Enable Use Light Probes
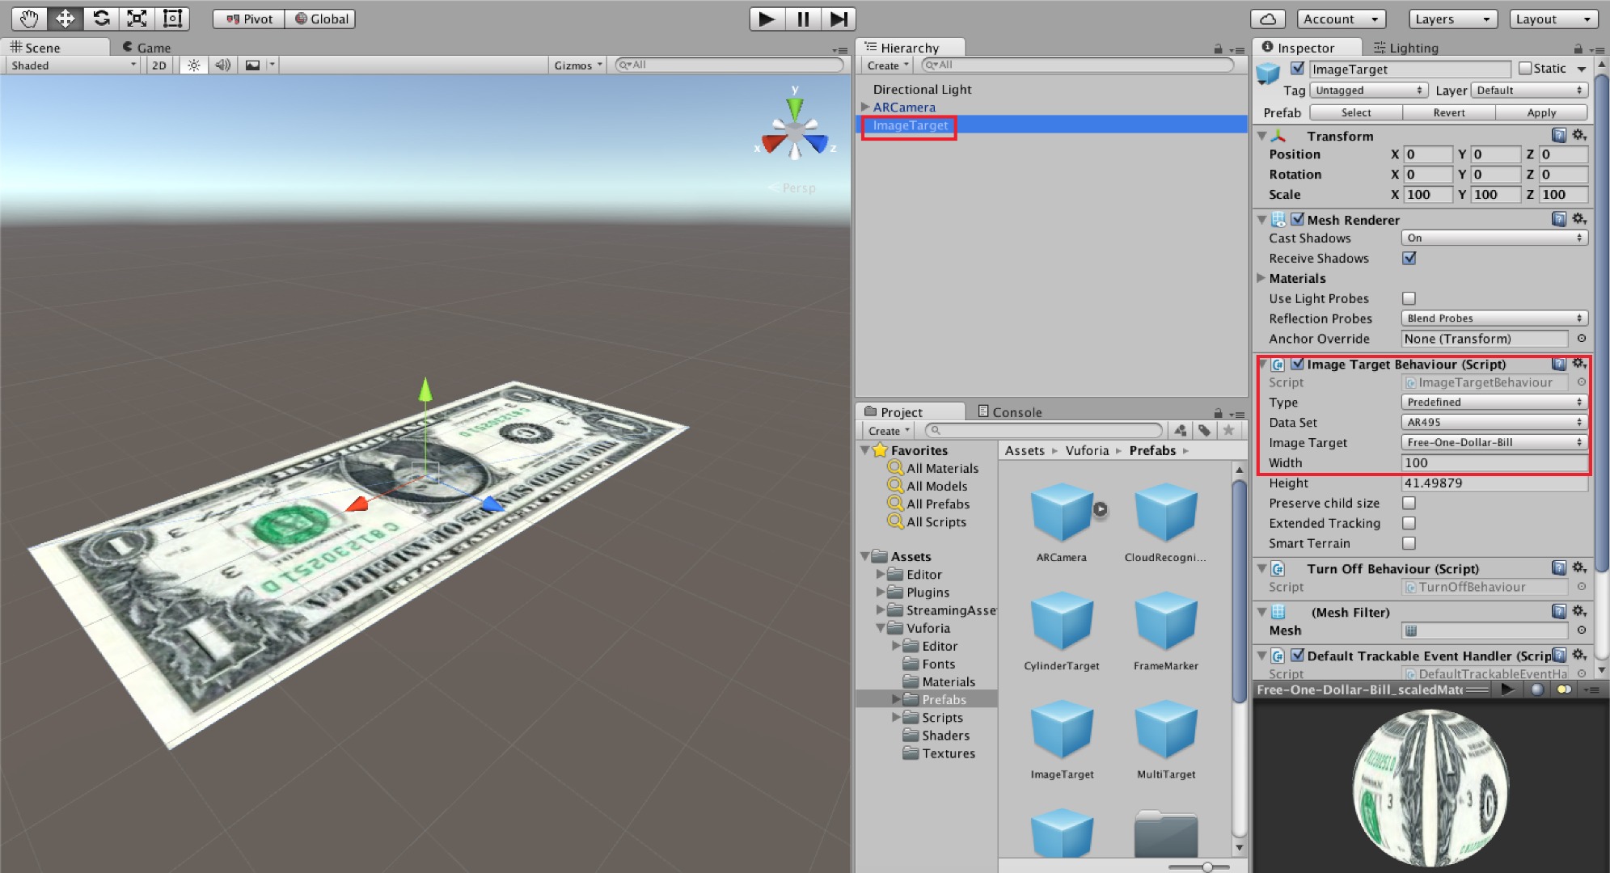 tap(1409, 298)
